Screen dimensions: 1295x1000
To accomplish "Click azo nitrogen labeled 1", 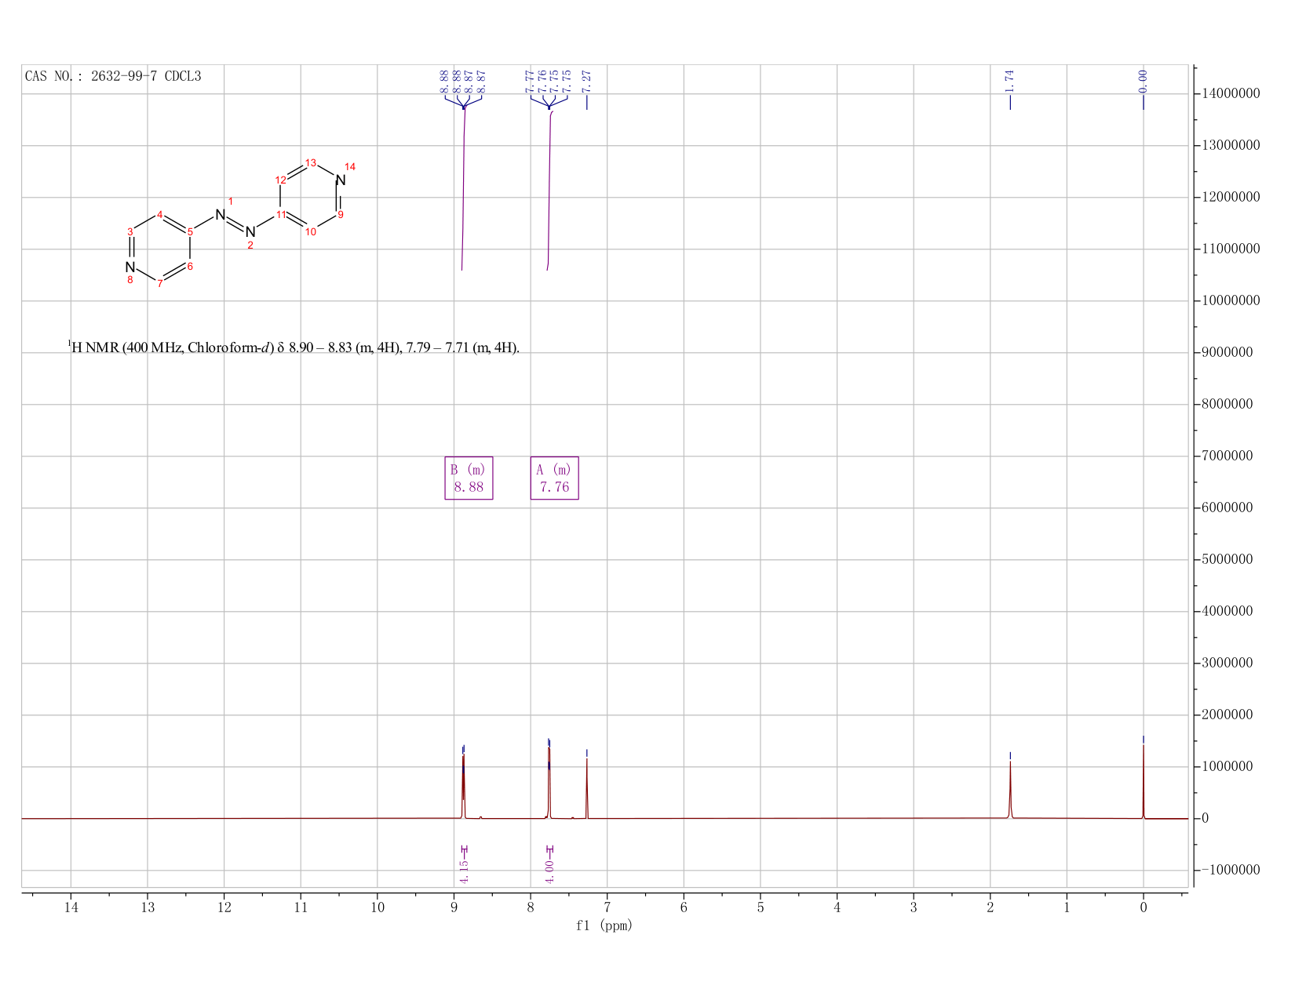I will (x=220, y=214).
